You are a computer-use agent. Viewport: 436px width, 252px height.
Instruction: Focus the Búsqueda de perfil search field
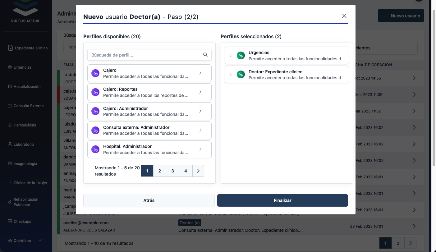point(145,55)
